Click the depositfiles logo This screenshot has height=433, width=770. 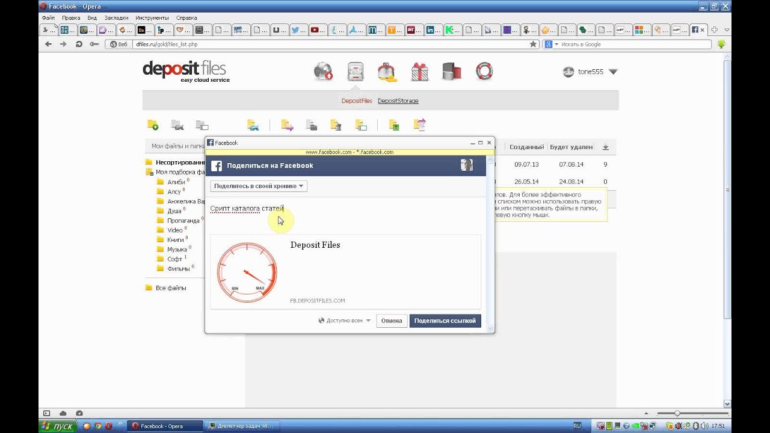[186, 71]
